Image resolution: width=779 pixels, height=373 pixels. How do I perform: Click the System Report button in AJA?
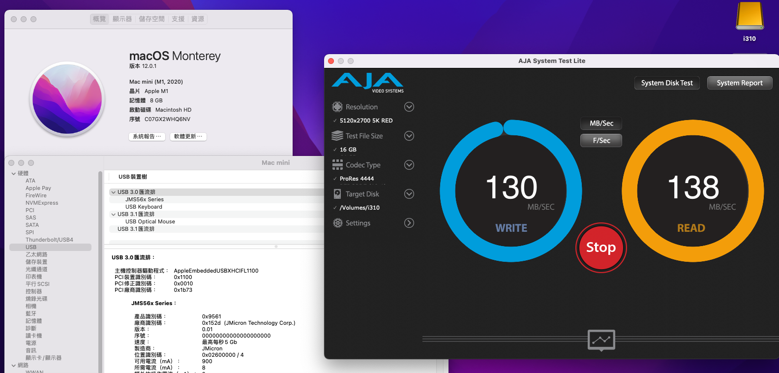740,83
